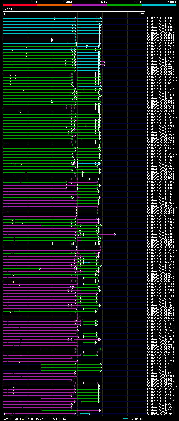179x421 pixels.
Task: Select label UniRef100_B6T6H0
Action: [x=161, y=191]
